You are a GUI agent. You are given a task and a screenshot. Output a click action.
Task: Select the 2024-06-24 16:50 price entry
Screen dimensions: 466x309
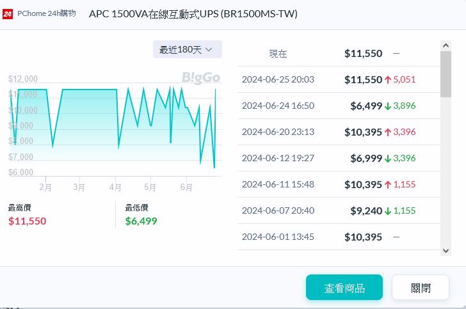click(339, 106)
